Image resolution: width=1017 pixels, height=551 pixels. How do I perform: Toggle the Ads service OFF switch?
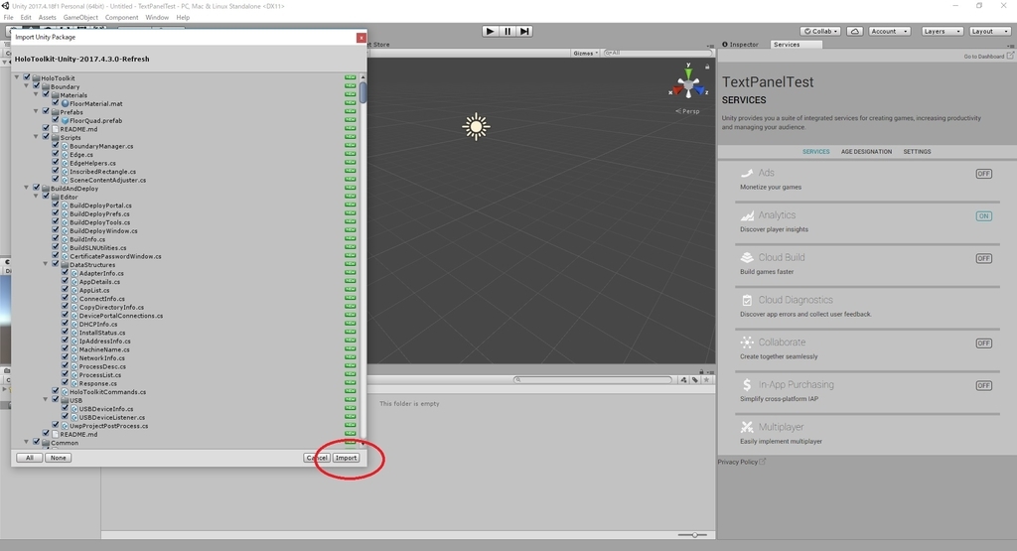(984, 174)
